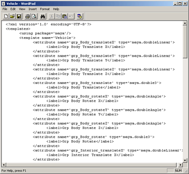
Task: Click the template name='Vehicle' line
Action: 47,38
